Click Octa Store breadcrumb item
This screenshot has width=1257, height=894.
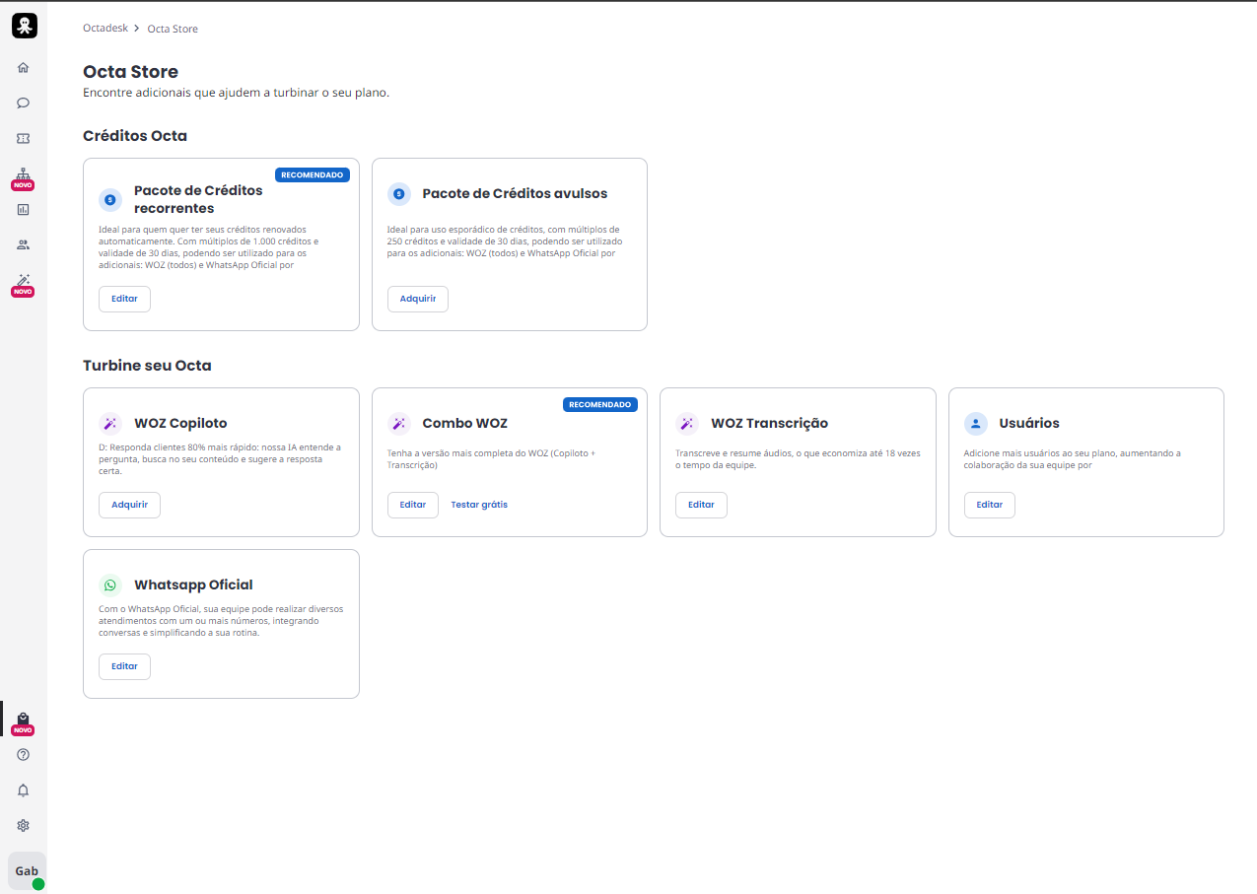click(x=173, y=29)
